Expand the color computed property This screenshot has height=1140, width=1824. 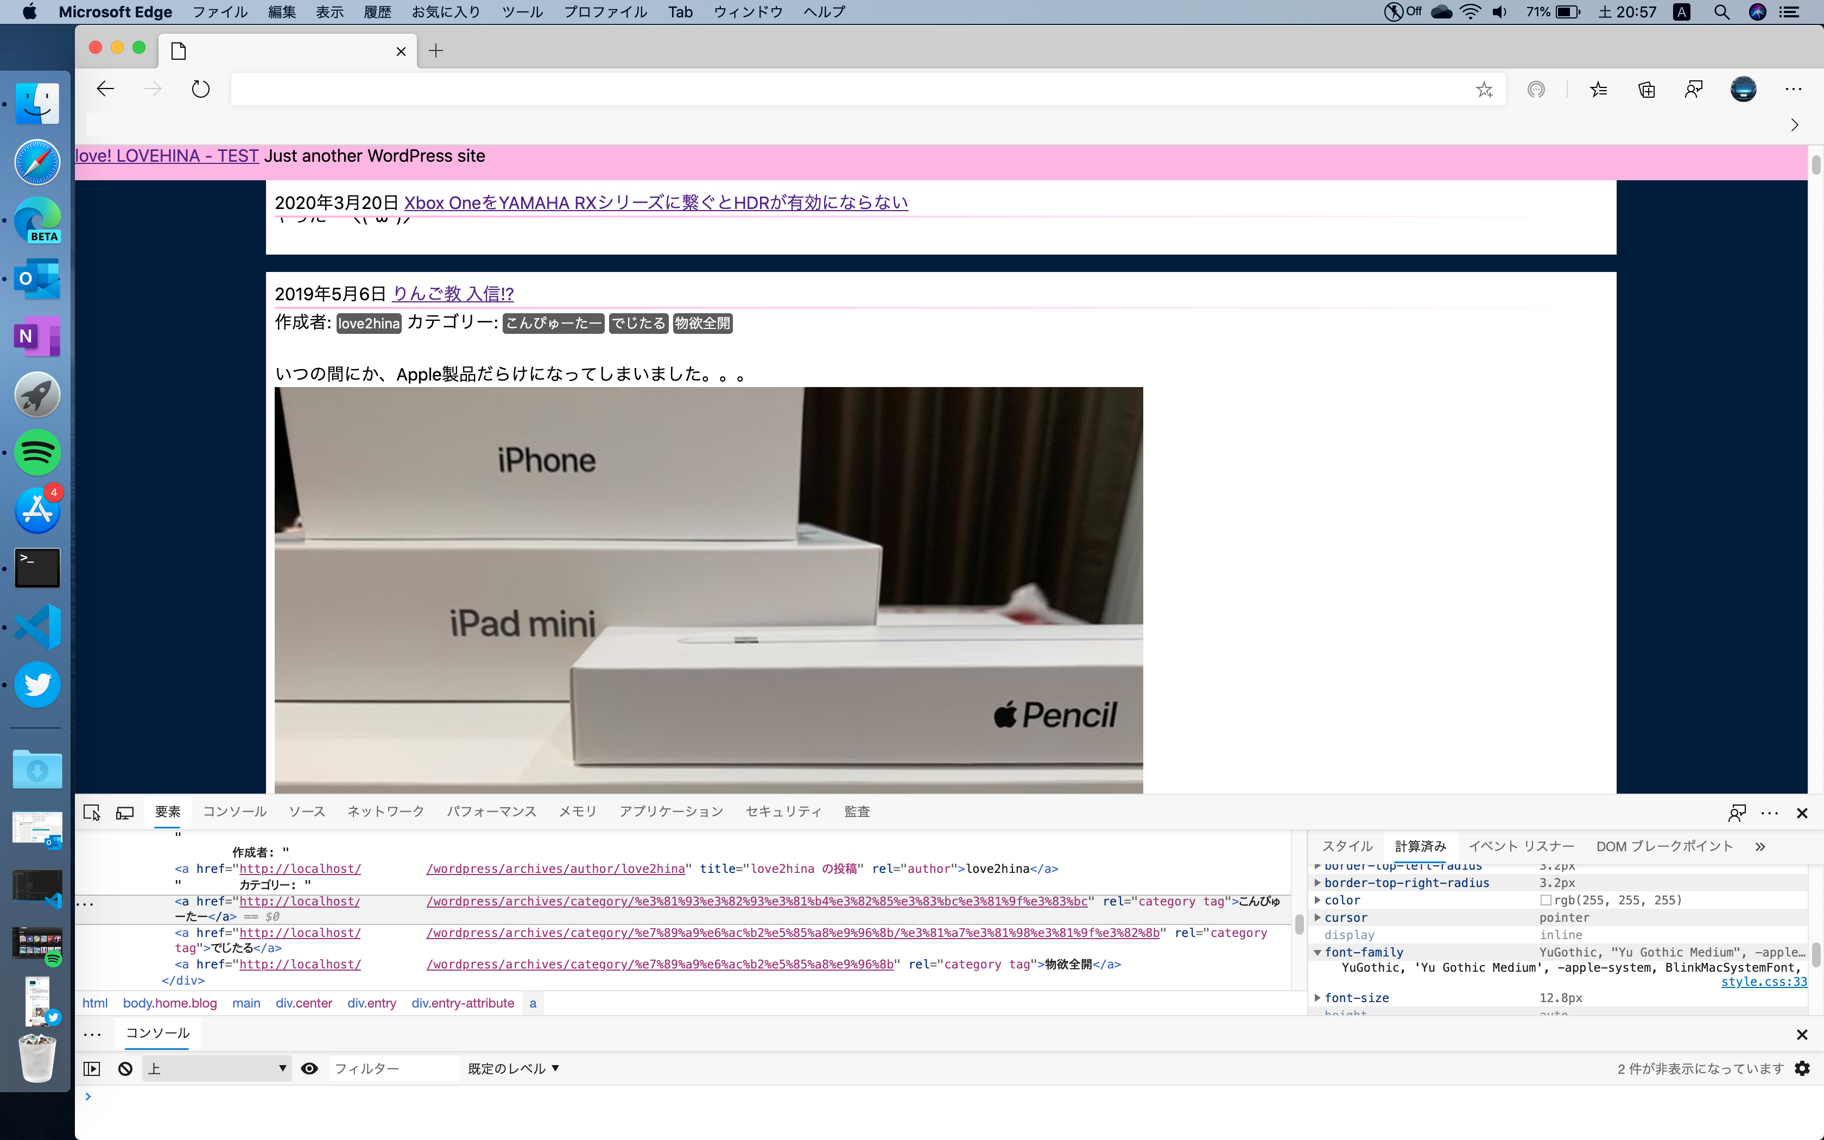click(1317, 900)
